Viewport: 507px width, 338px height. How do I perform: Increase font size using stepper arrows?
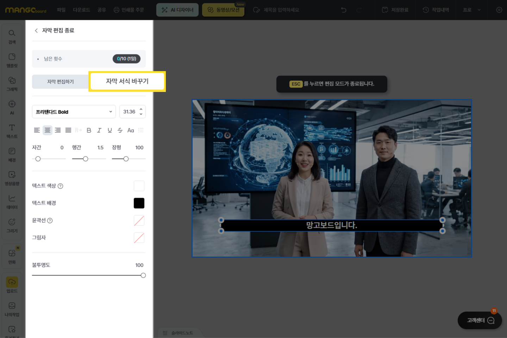(x=141, y=109)
